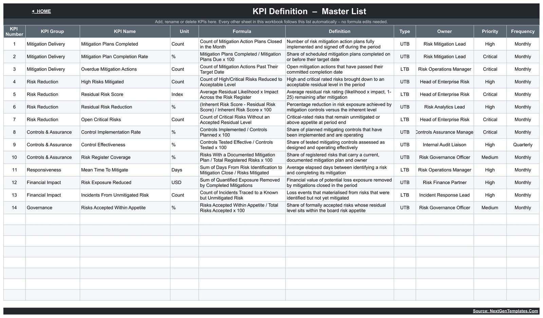The image size is (543, 318).
Task: Select the 'Open Critical Risks' cell
Action: [x=125, y=119]
